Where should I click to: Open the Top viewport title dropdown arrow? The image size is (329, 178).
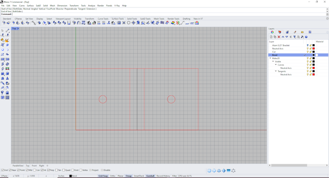(x=18, y=28)
